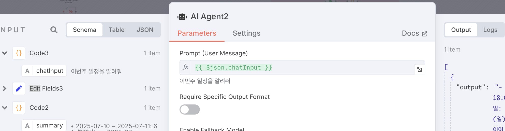Click the input search magnifier icon
505x131 pixels.
[x=54, y=30]
